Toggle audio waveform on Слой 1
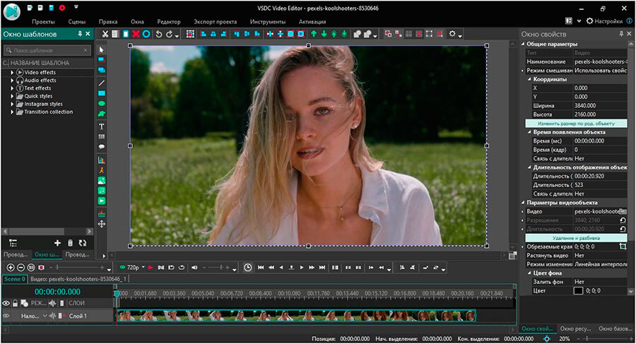 click(52, 316)
